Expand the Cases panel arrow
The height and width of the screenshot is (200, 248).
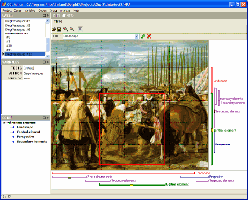pos(48,16)
